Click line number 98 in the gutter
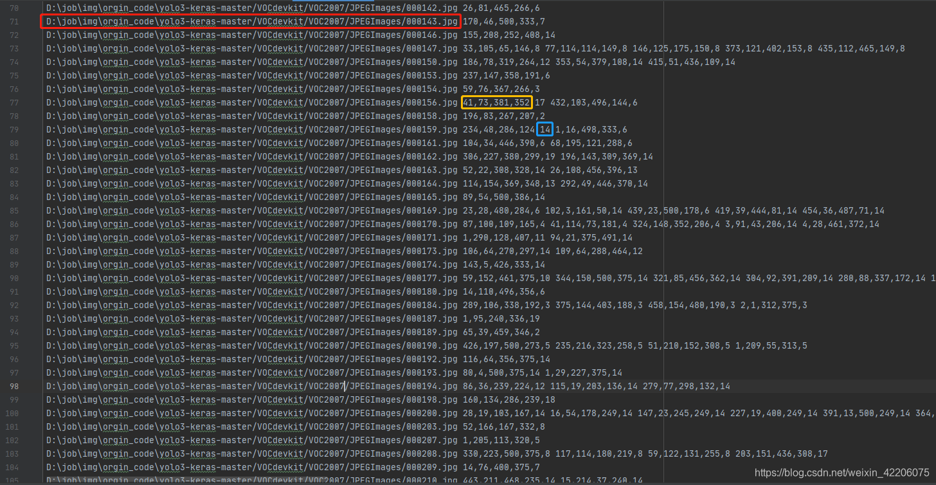Image resolution: width=936 pixels, height=485 pixels. click(14, 387)
